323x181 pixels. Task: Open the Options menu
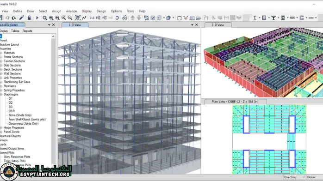(117, 11)
